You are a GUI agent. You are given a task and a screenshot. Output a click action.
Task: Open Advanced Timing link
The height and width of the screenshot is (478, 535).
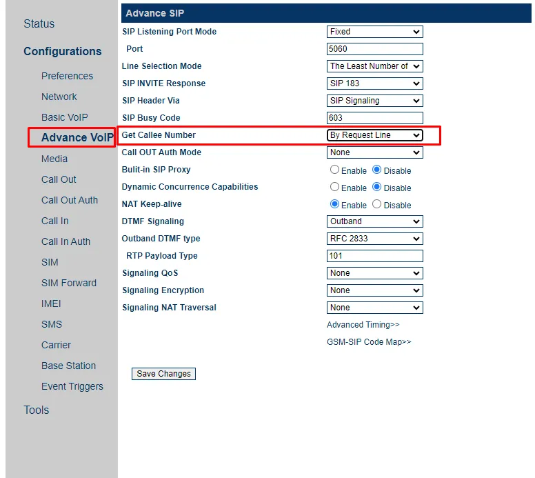pyautogui.click(x=363, y=325)
